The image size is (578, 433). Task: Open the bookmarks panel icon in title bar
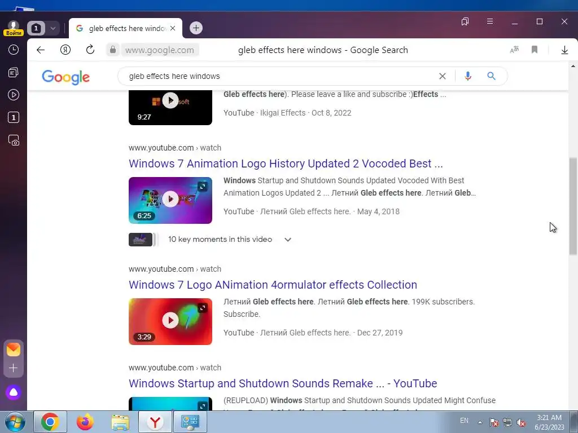(x=465, y=21)
